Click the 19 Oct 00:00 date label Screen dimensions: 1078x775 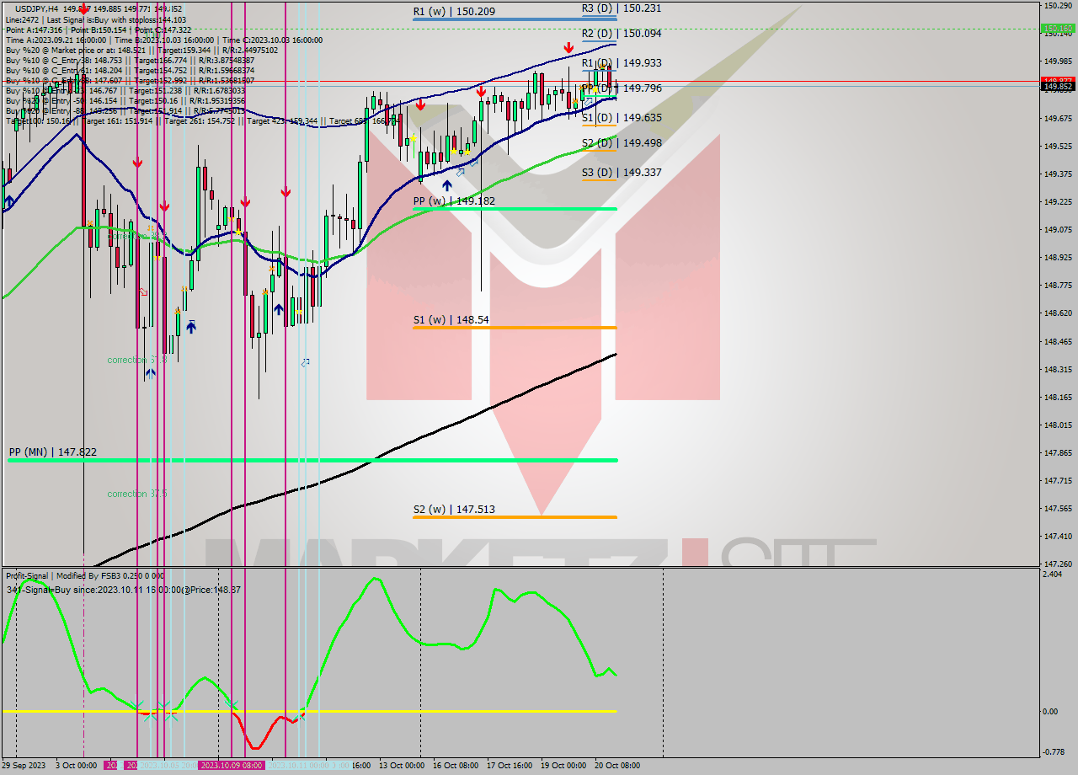563,766
